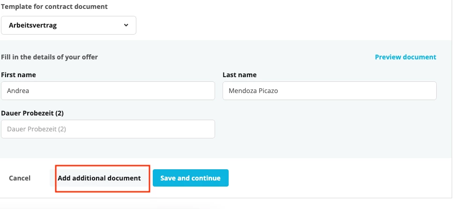Open the Preview document link
The height and width of the screenshot is (209, 462).
405,57
